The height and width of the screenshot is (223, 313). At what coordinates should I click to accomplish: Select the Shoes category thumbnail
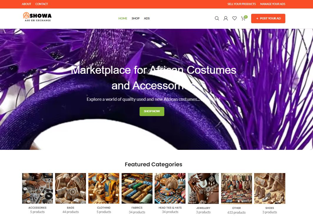pos(270,188)
